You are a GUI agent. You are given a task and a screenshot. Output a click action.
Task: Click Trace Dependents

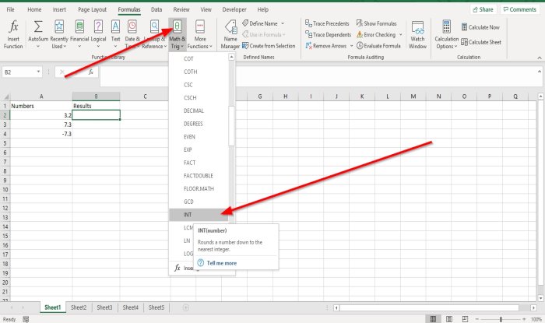[329, 34]
